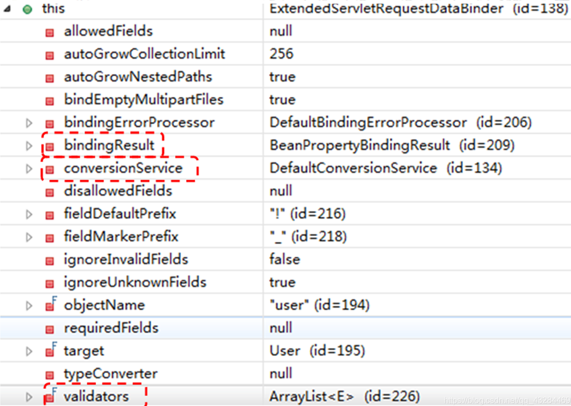The width and height of the screenshot is (571, 406).
Task: Expand the target node
Action: [29, 351]
